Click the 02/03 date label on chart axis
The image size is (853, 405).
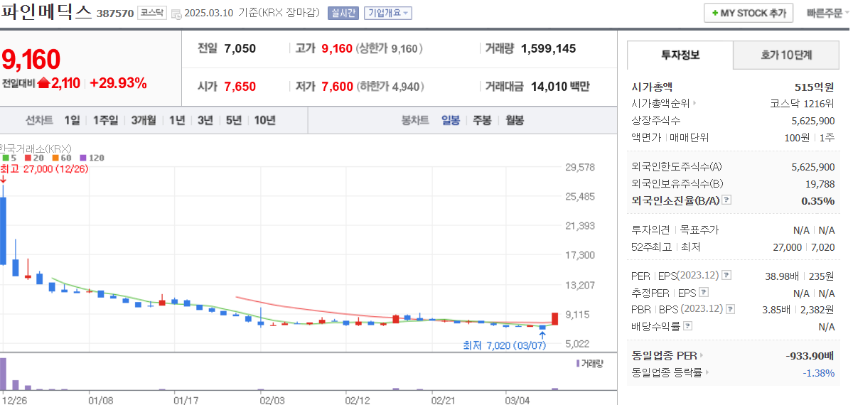272,400
